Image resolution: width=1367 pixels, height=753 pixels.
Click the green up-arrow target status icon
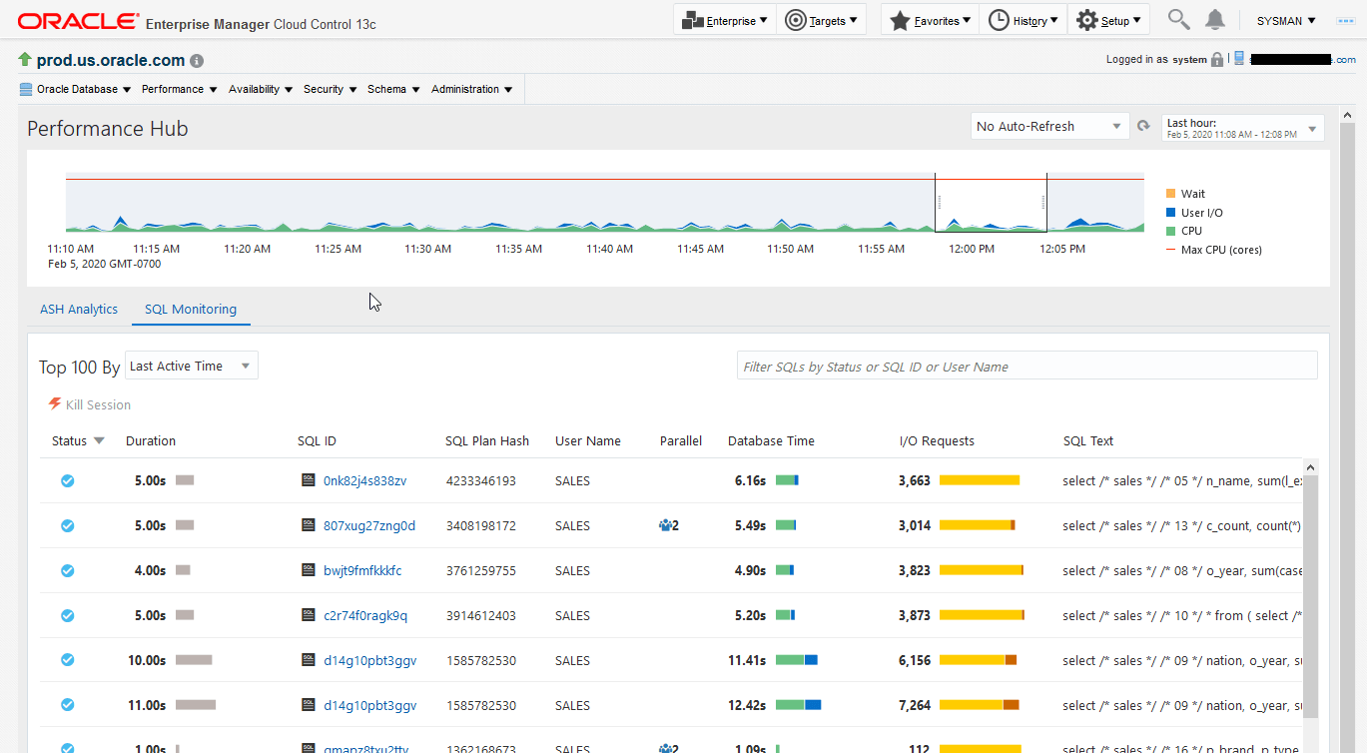[x=25, y=60]
